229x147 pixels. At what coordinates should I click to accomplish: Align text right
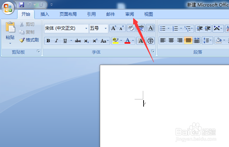coord(180,40)
